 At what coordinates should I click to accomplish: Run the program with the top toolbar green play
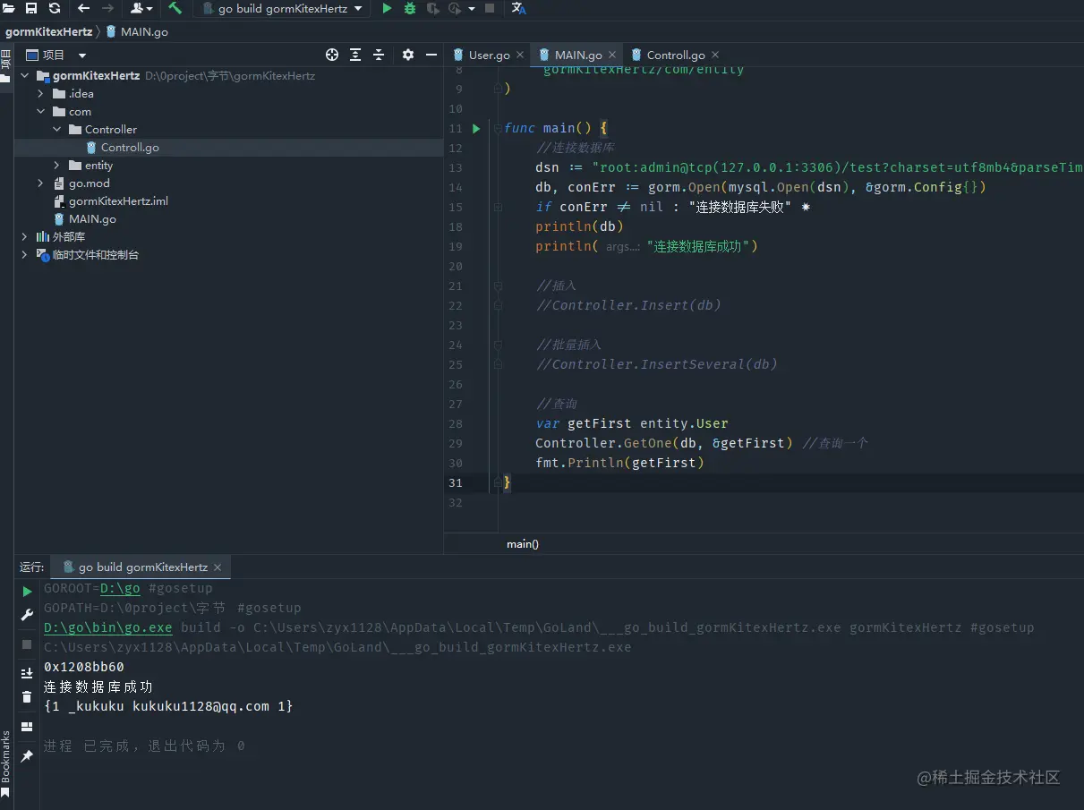pyautogui.click(x=387, y=8)
